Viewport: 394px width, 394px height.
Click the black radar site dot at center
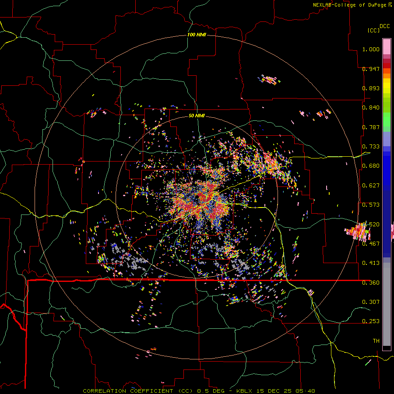point(197,197)
